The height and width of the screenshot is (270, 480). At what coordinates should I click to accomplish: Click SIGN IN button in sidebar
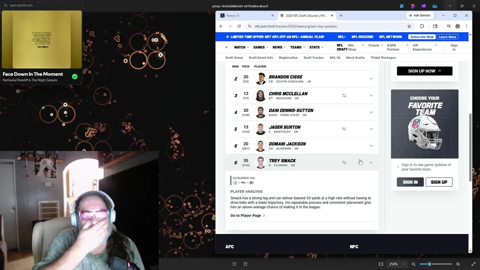point(410,182)
